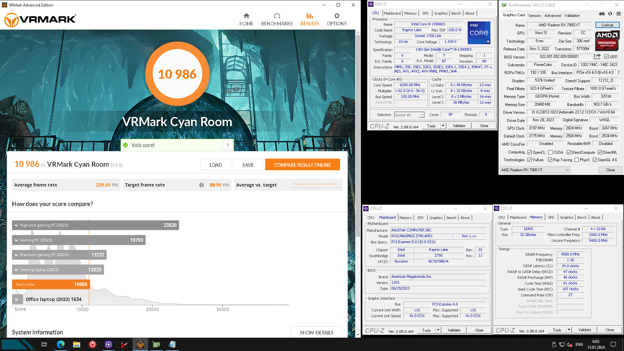Expand Premium gaming PC (2023) row
This screenshot has height=351, width=624.
[x=16, y=255]
